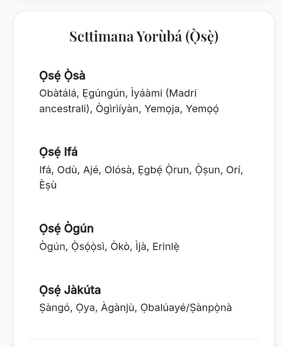
Task: Click the word Obàtálá
Action: click(x=58, y=93)
